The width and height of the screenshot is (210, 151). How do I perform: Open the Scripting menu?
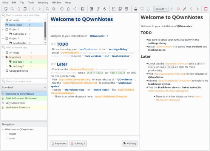point(43,3)
